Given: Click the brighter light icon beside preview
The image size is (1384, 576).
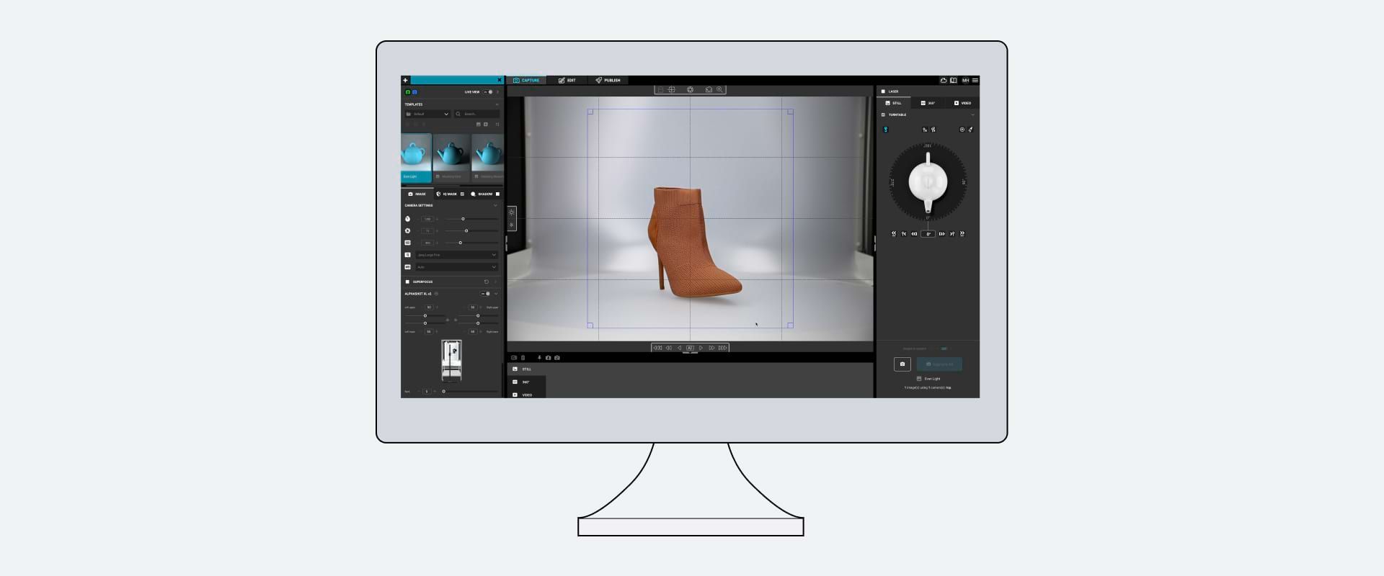Looking at the screenshot, I should point(512,212).
